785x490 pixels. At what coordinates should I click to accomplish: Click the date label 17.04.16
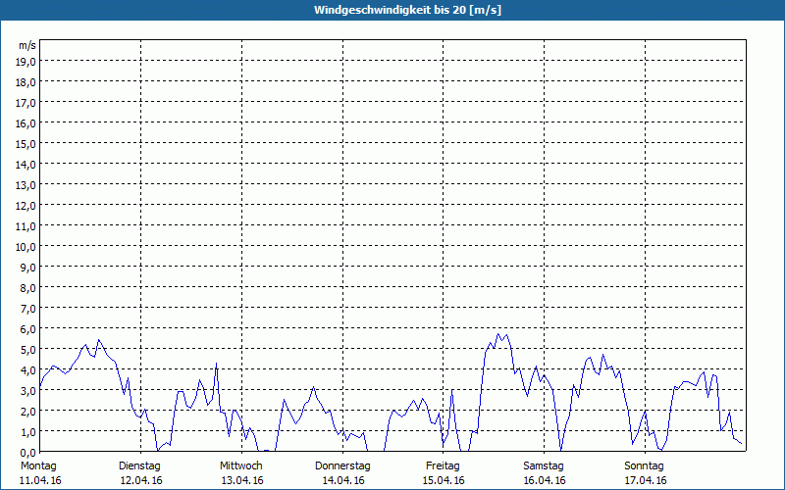[x=646, y=480]
